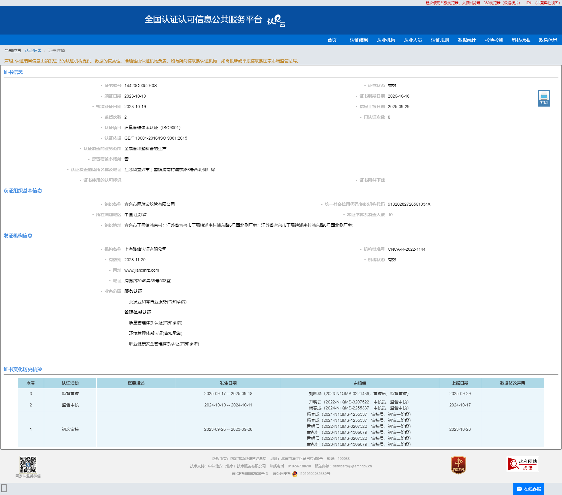The width and height of the screenshot is (562, 495).
Task: Open the 认证规则 navigation item
Action: click(440, 40)
